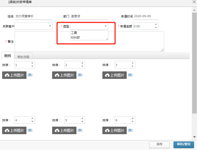Delete image link beside attachment 6
The height and width of the screenshot is (150, 197).
pos(130,130)
